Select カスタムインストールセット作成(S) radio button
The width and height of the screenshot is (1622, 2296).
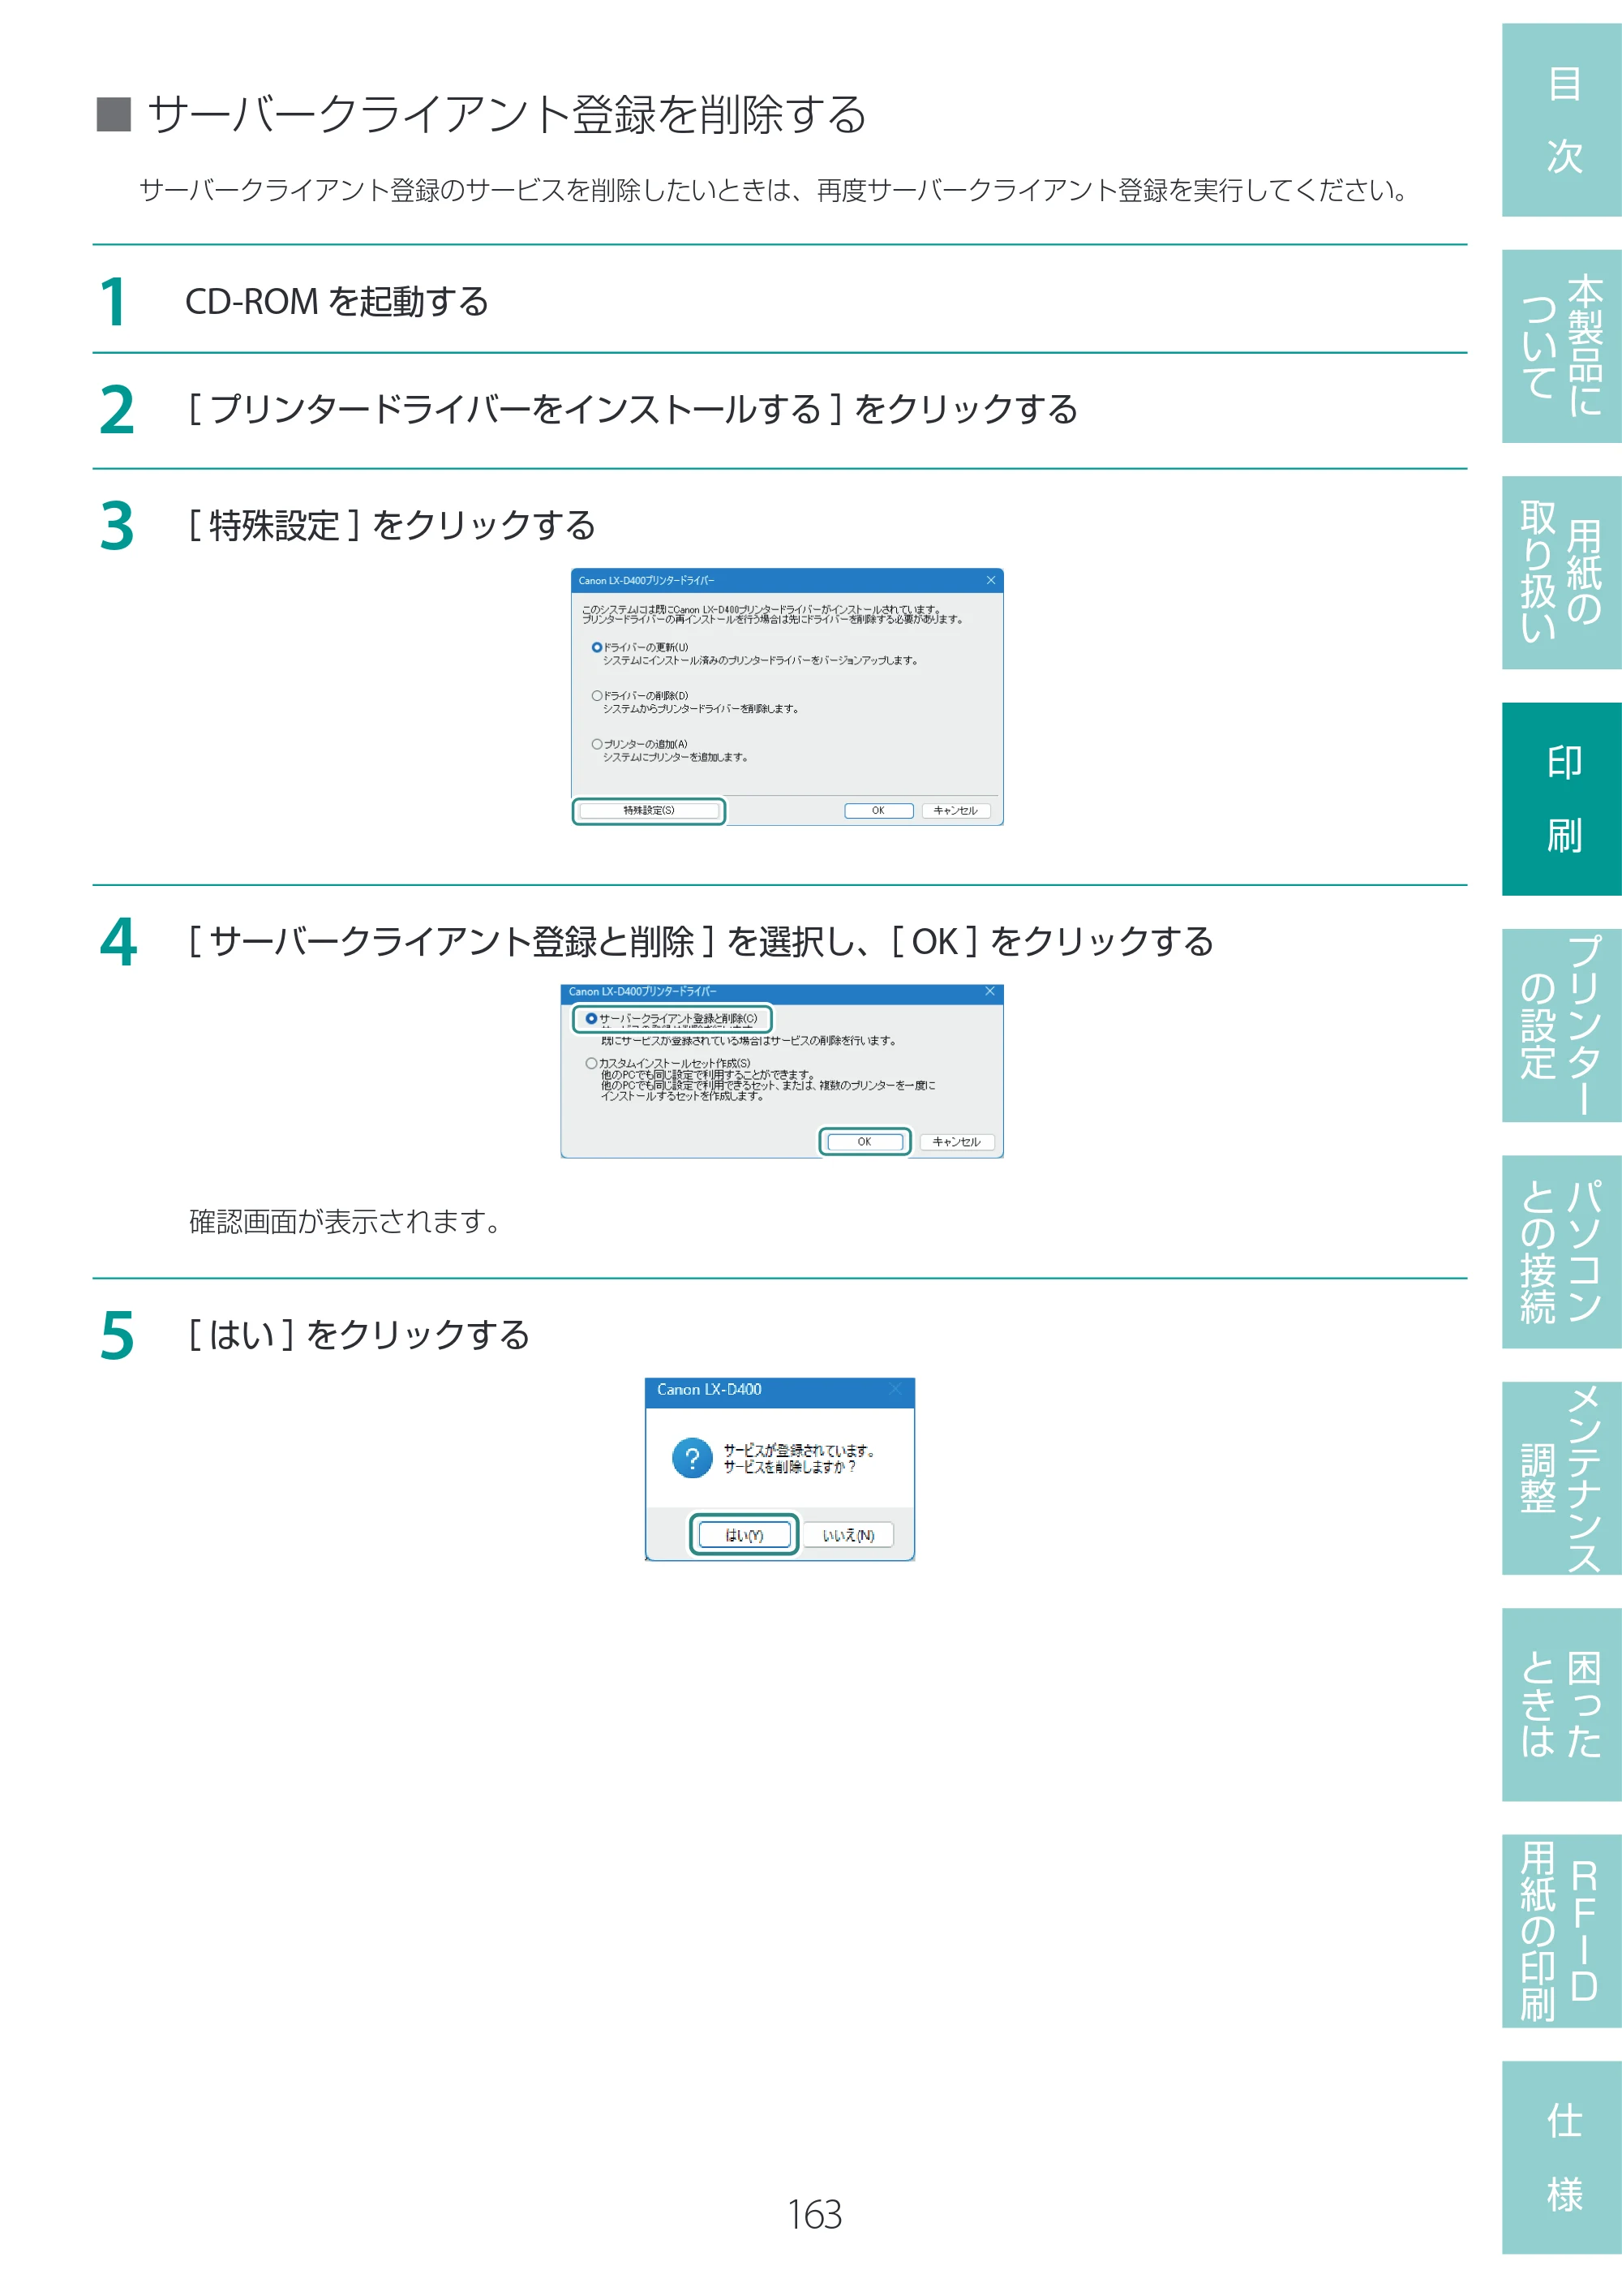pyautogui.click(x=590, y=1063)
